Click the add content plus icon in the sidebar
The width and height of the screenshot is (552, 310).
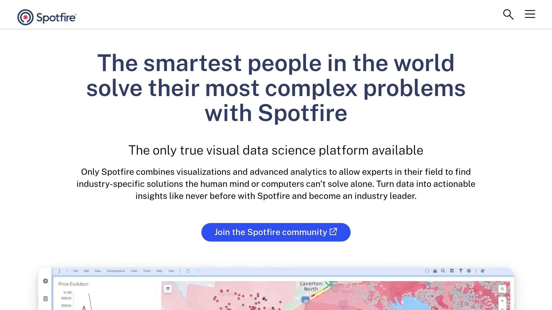coord(45,281)
